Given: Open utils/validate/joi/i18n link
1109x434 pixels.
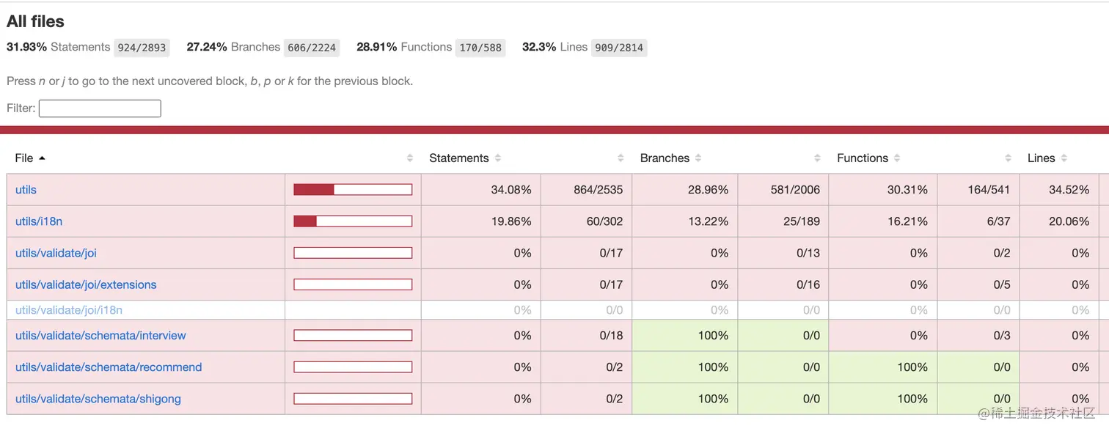Looking at the screenshot, I should tap(69, 310).
